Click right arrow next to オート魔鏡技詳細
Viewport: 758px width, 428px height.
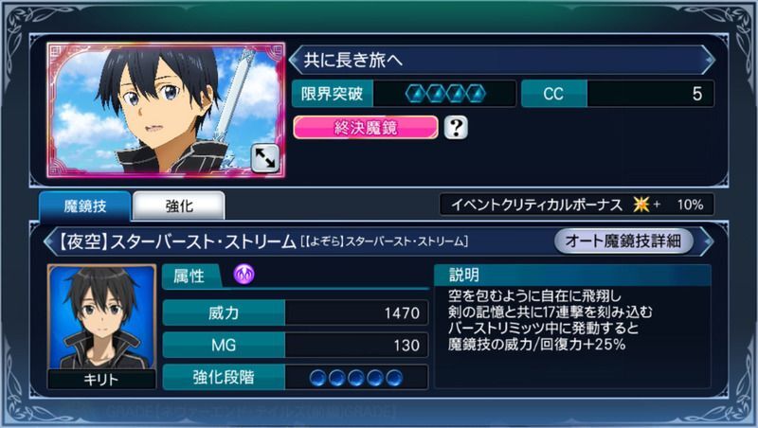coord(707,241)
